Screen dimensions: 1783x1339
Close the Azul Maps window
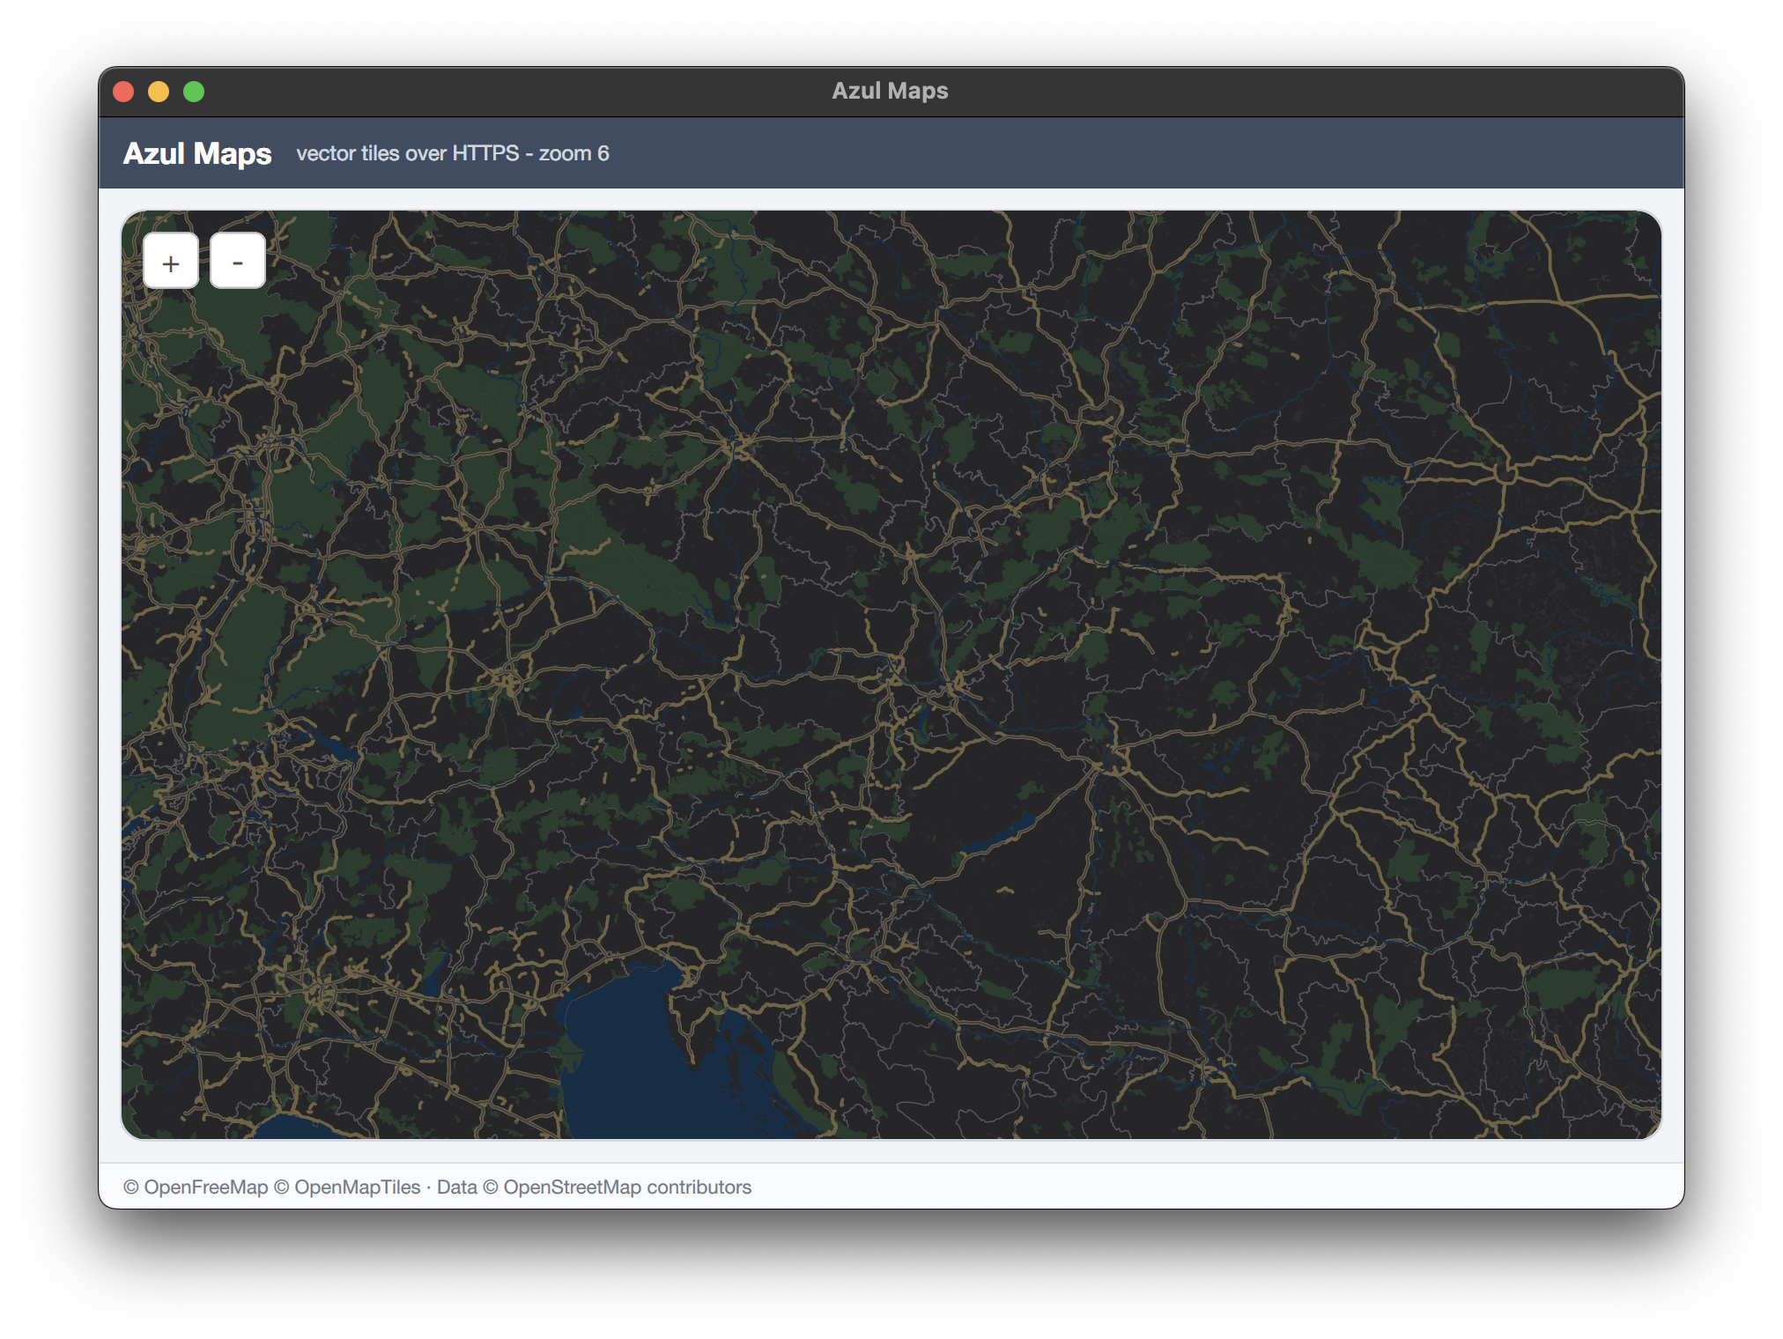click(124, 92)
